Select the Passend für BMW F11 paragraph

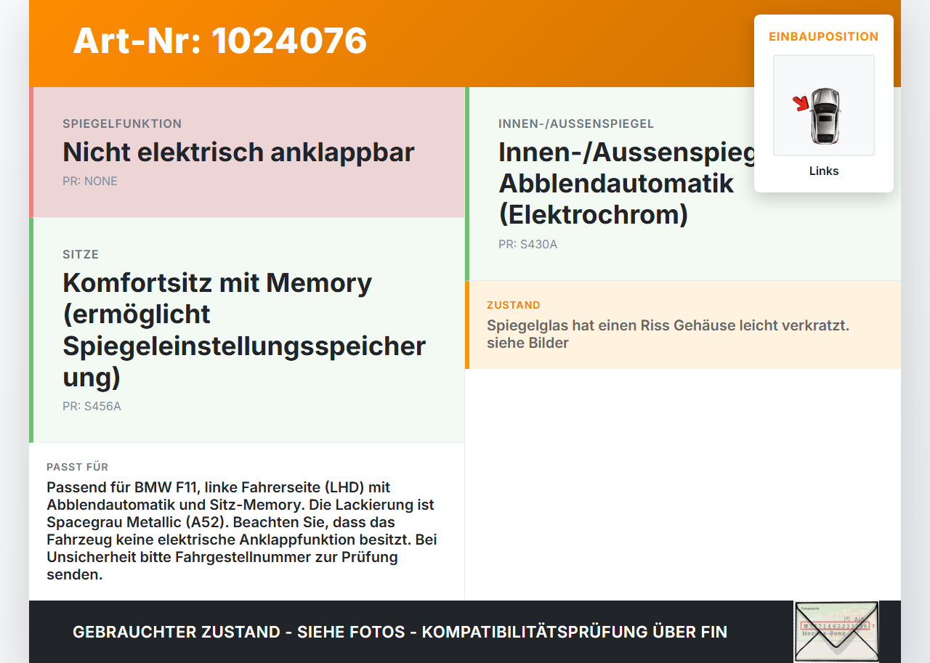click(242, 531)
